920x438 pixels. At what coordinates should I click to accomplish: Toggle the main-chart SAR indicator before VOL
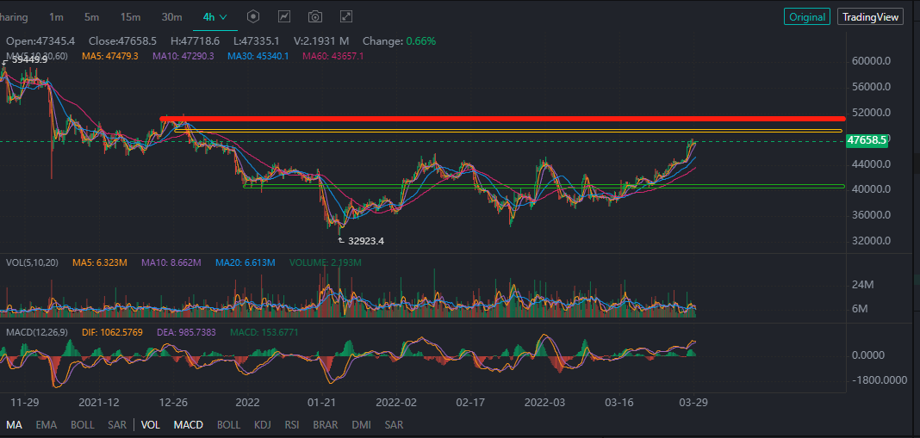117,424
